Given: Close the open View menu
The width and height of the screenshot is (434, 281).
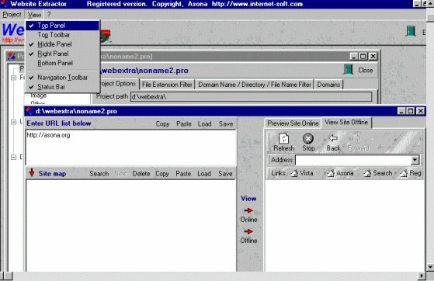Looking at the screenshot, I should coord(34,15).
